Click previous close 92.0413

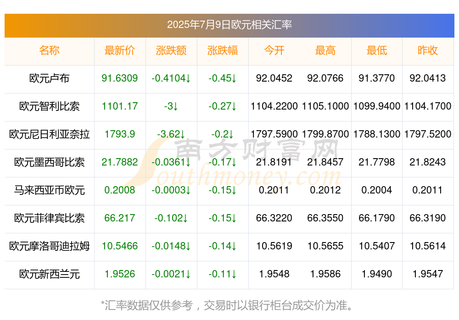tap(428, 78)
